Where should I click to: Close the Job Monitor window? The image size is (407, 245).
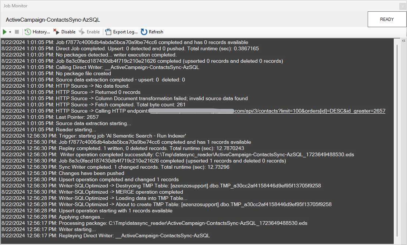[x=402, y=6]
